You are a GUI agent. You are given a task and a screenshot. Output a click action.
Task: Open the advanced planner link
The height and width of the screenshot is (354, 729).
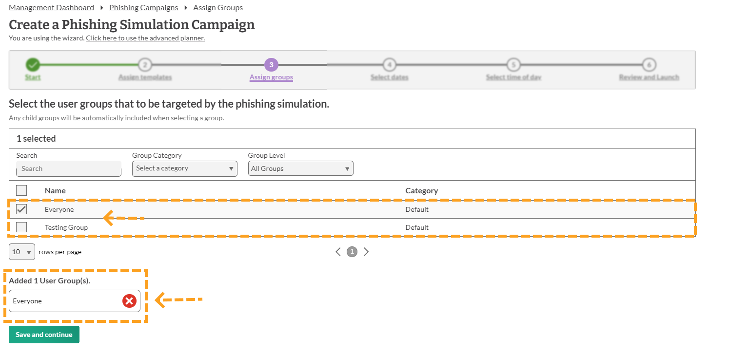(145, 38)
